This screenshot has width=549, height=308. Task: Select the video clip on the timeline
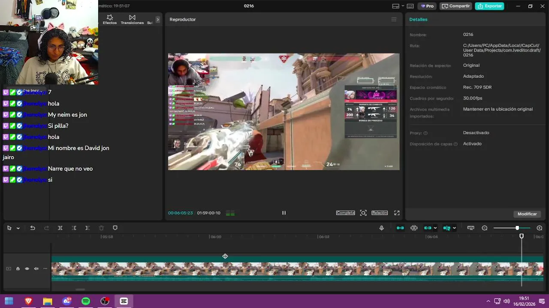(x=297, y=269)
